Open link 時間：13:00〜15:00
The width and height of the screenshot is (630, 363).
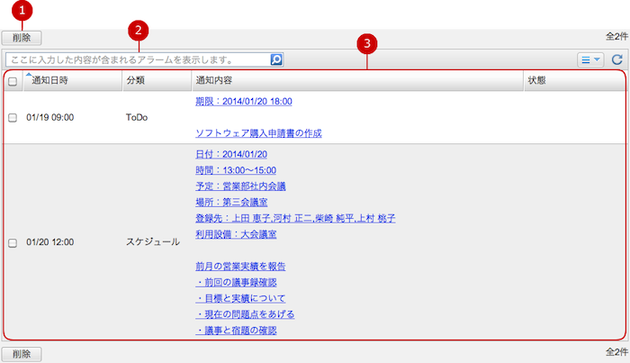tap(236, 170)
